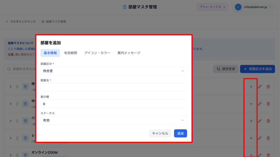Click the trash icon in the fourth row

(x=268, y=138)
